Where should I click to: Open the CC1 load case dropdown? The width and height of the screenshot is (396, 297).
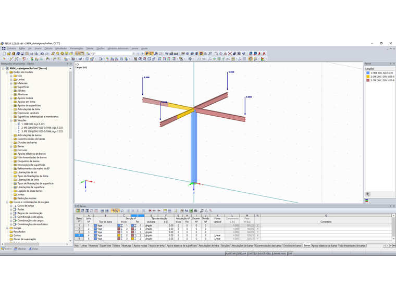pos(133,54)
